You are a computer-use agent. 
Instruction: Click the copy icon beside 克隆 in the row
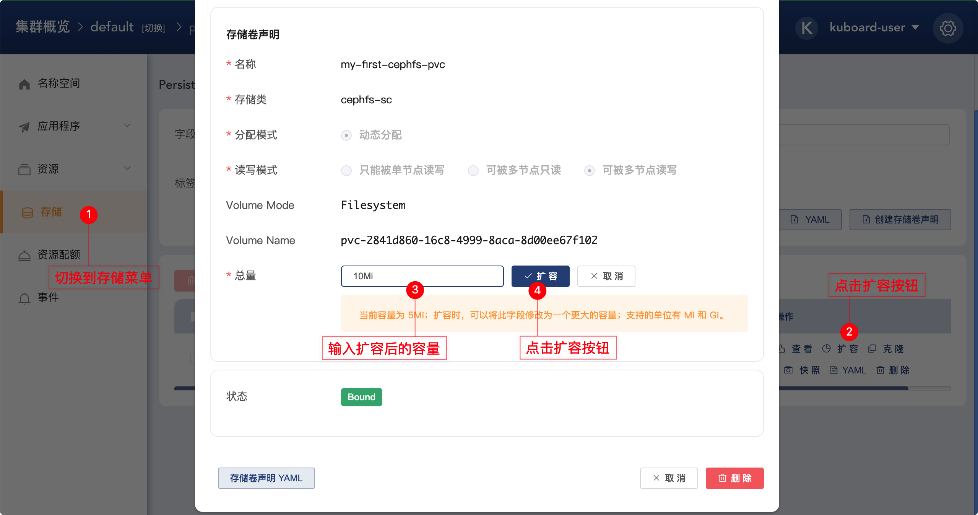(x=872, y=349)
